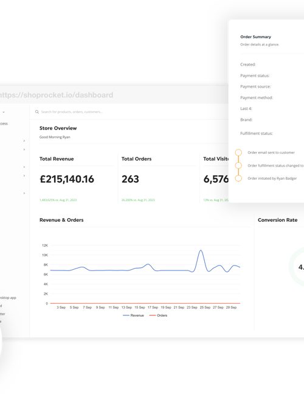The height and width of the screenshot is (395, 304).
Task: Select the 'Store Overview' heading
Action: point(58,128)
